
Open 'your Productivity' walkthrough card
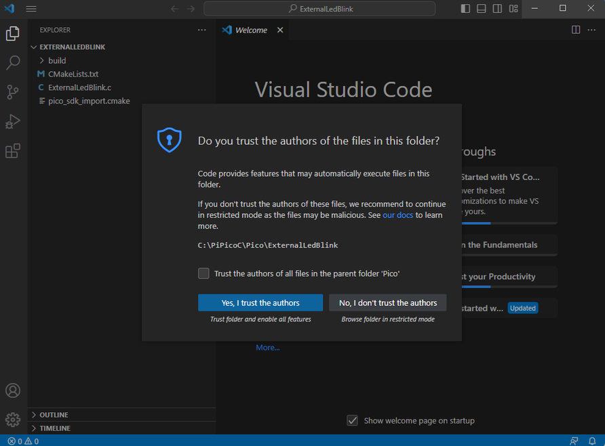pos(509,277)
